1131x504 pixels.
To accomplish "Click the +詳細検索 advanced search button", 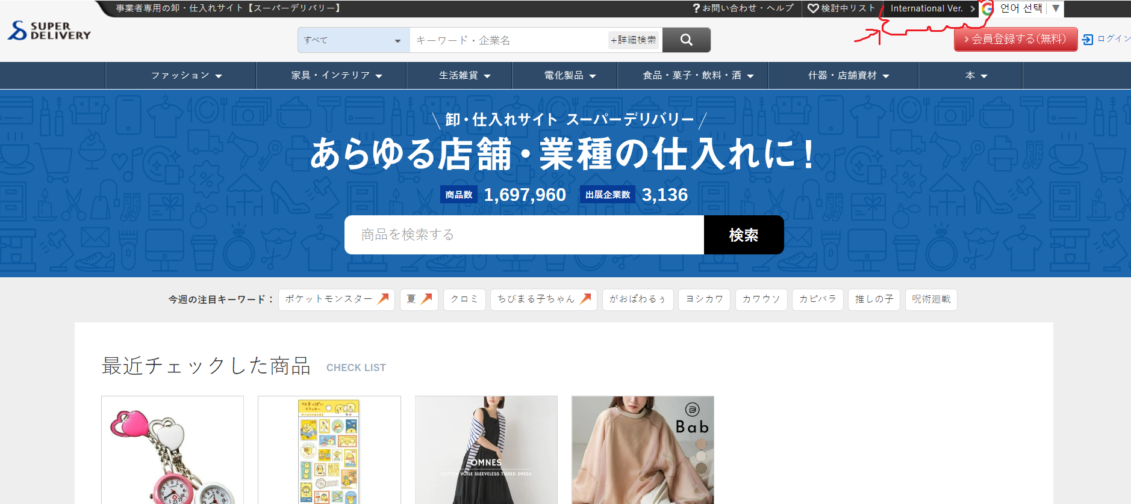I will (x=634, y=40).
